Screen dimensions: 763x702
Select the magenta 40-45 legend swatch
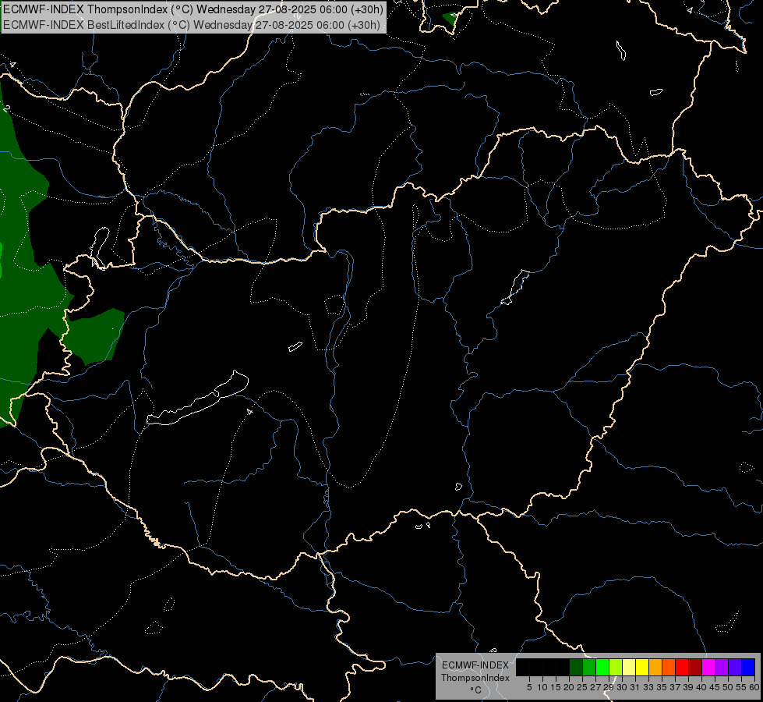coord(708,667)
